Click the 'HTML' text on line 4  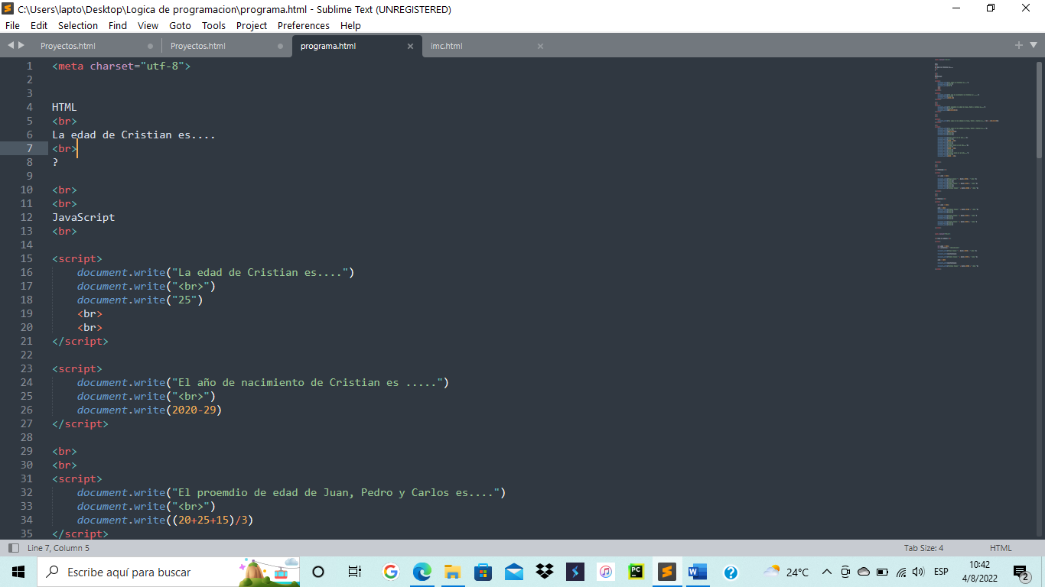64,107
